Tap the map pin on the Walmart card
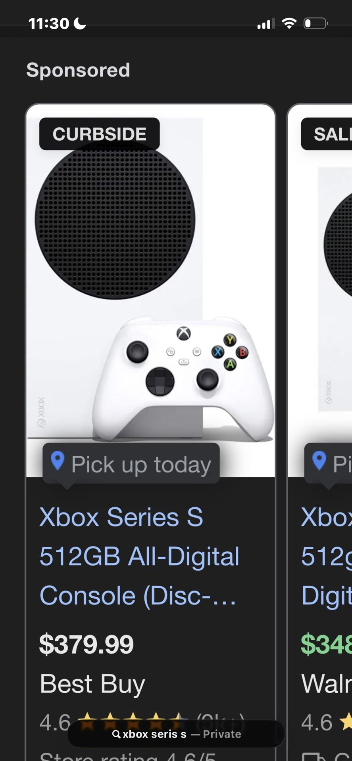 tap(319, 461)
